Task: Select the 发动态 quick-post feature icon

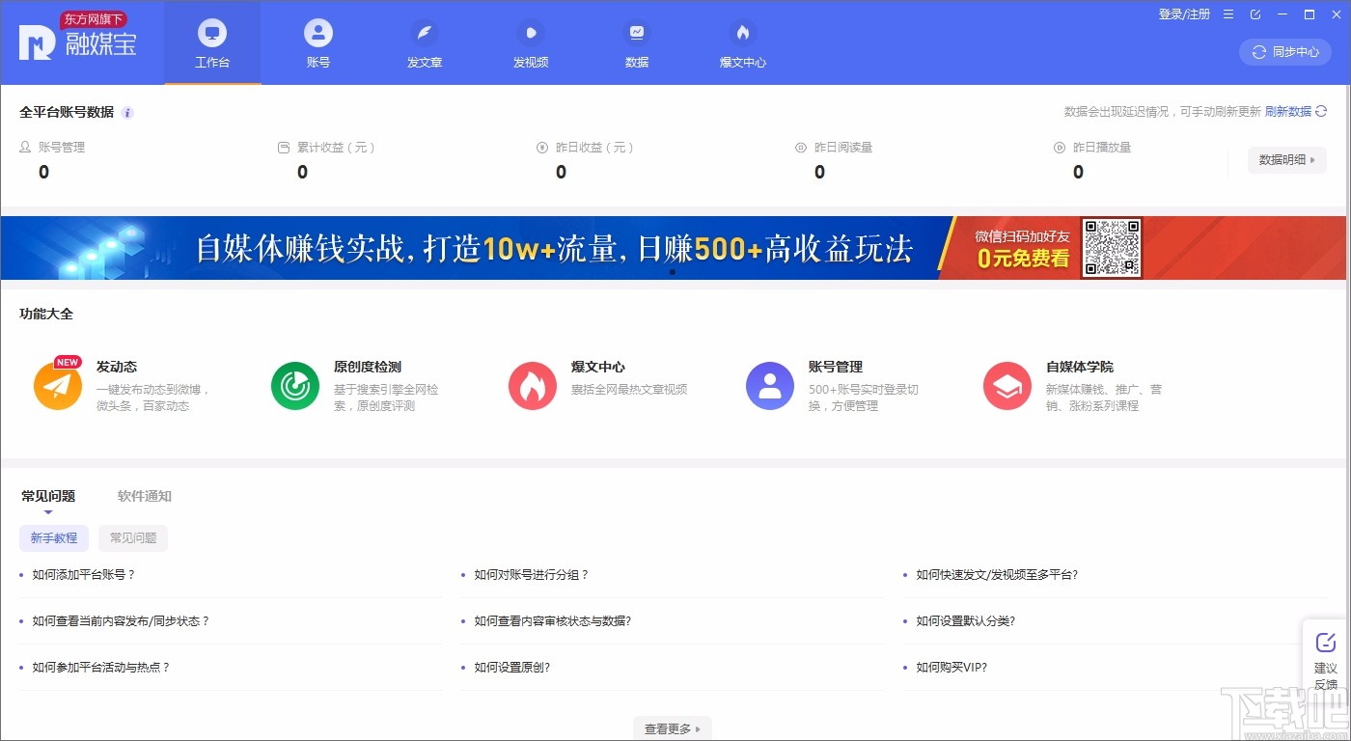Action: point(57,385)
